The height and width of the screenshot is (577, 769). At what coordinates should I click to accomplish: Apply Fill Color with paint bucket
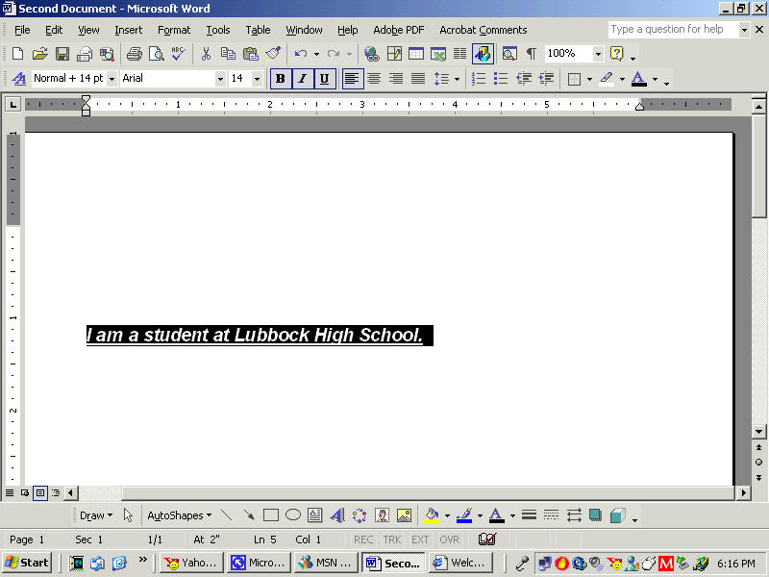pos(432,515)
